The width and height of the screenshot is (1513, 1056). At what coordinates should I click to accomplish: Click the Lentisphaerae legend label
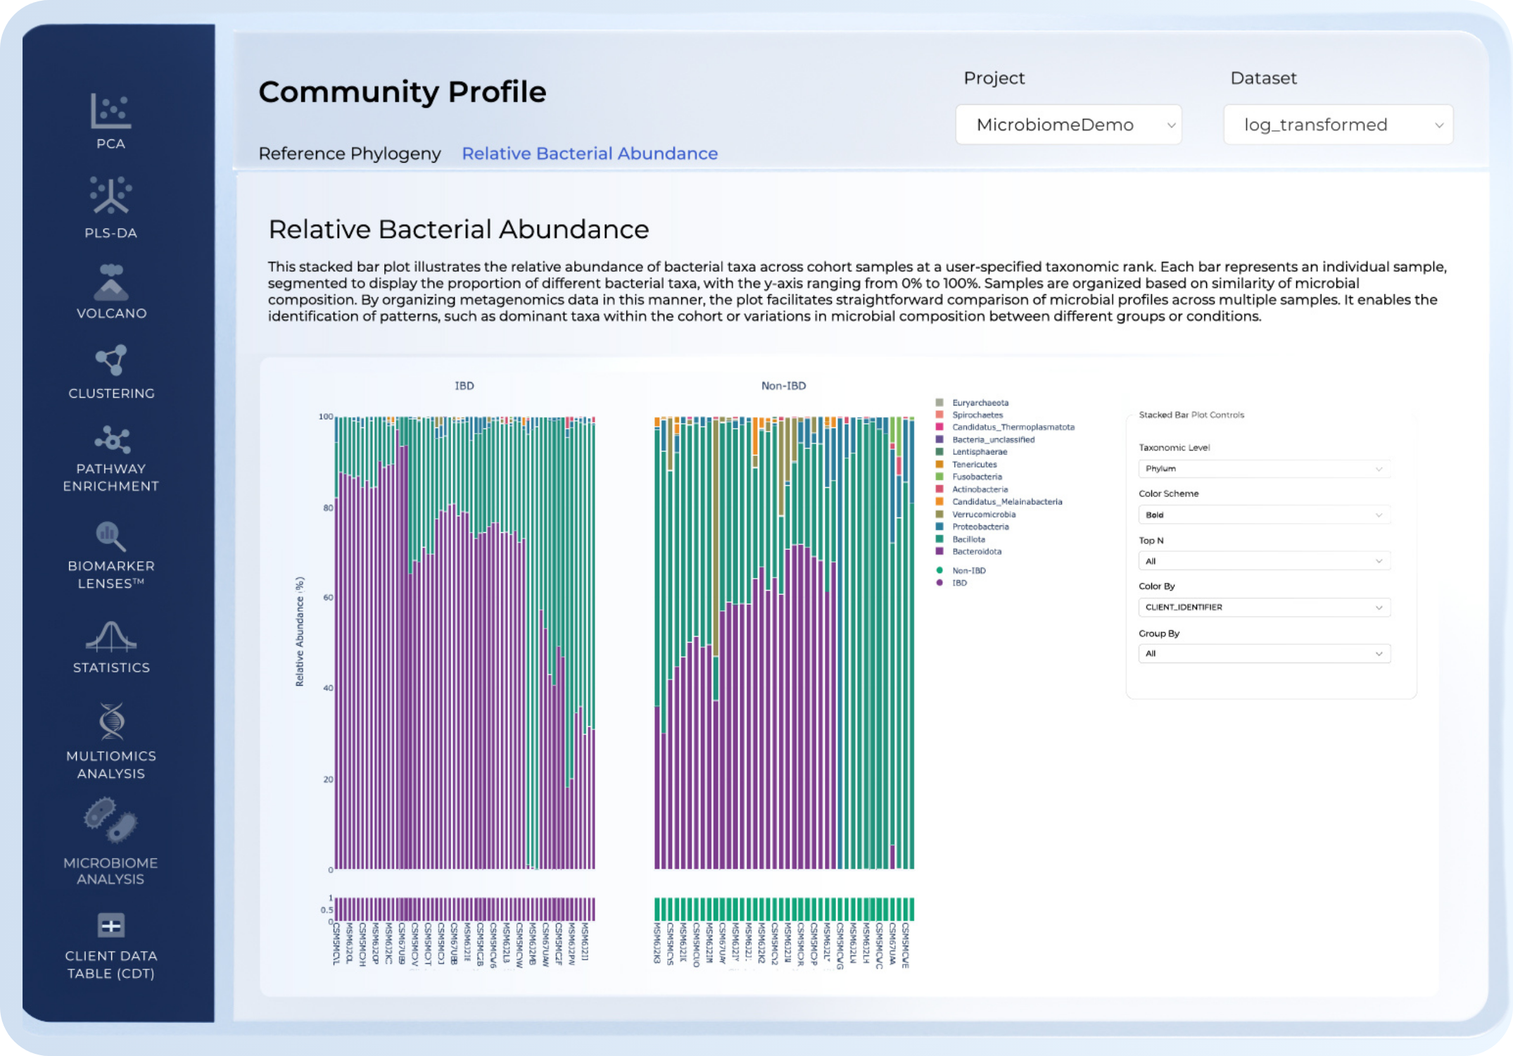point(980,452)
